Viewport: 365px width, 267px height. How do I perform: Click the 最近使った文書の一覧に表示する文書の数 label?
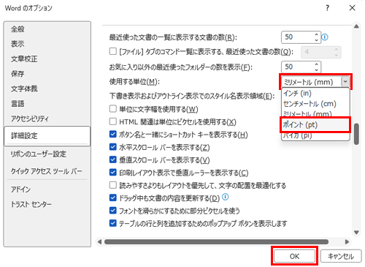[173, 37]
